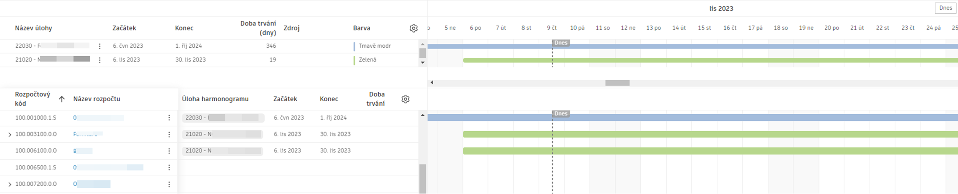The image size is (958, 194).
Task: Open three-dot menu for budget 100.006500.1.S
Action: (169, 167)
